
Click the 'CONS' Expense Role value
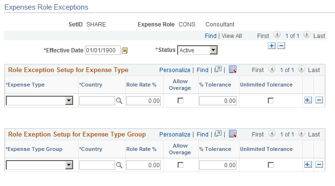tap(187, 25)
